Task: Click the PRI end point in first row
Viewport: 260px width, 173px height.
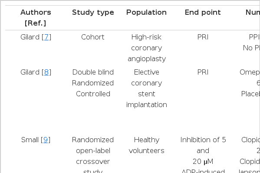Action: coord(203,37)
